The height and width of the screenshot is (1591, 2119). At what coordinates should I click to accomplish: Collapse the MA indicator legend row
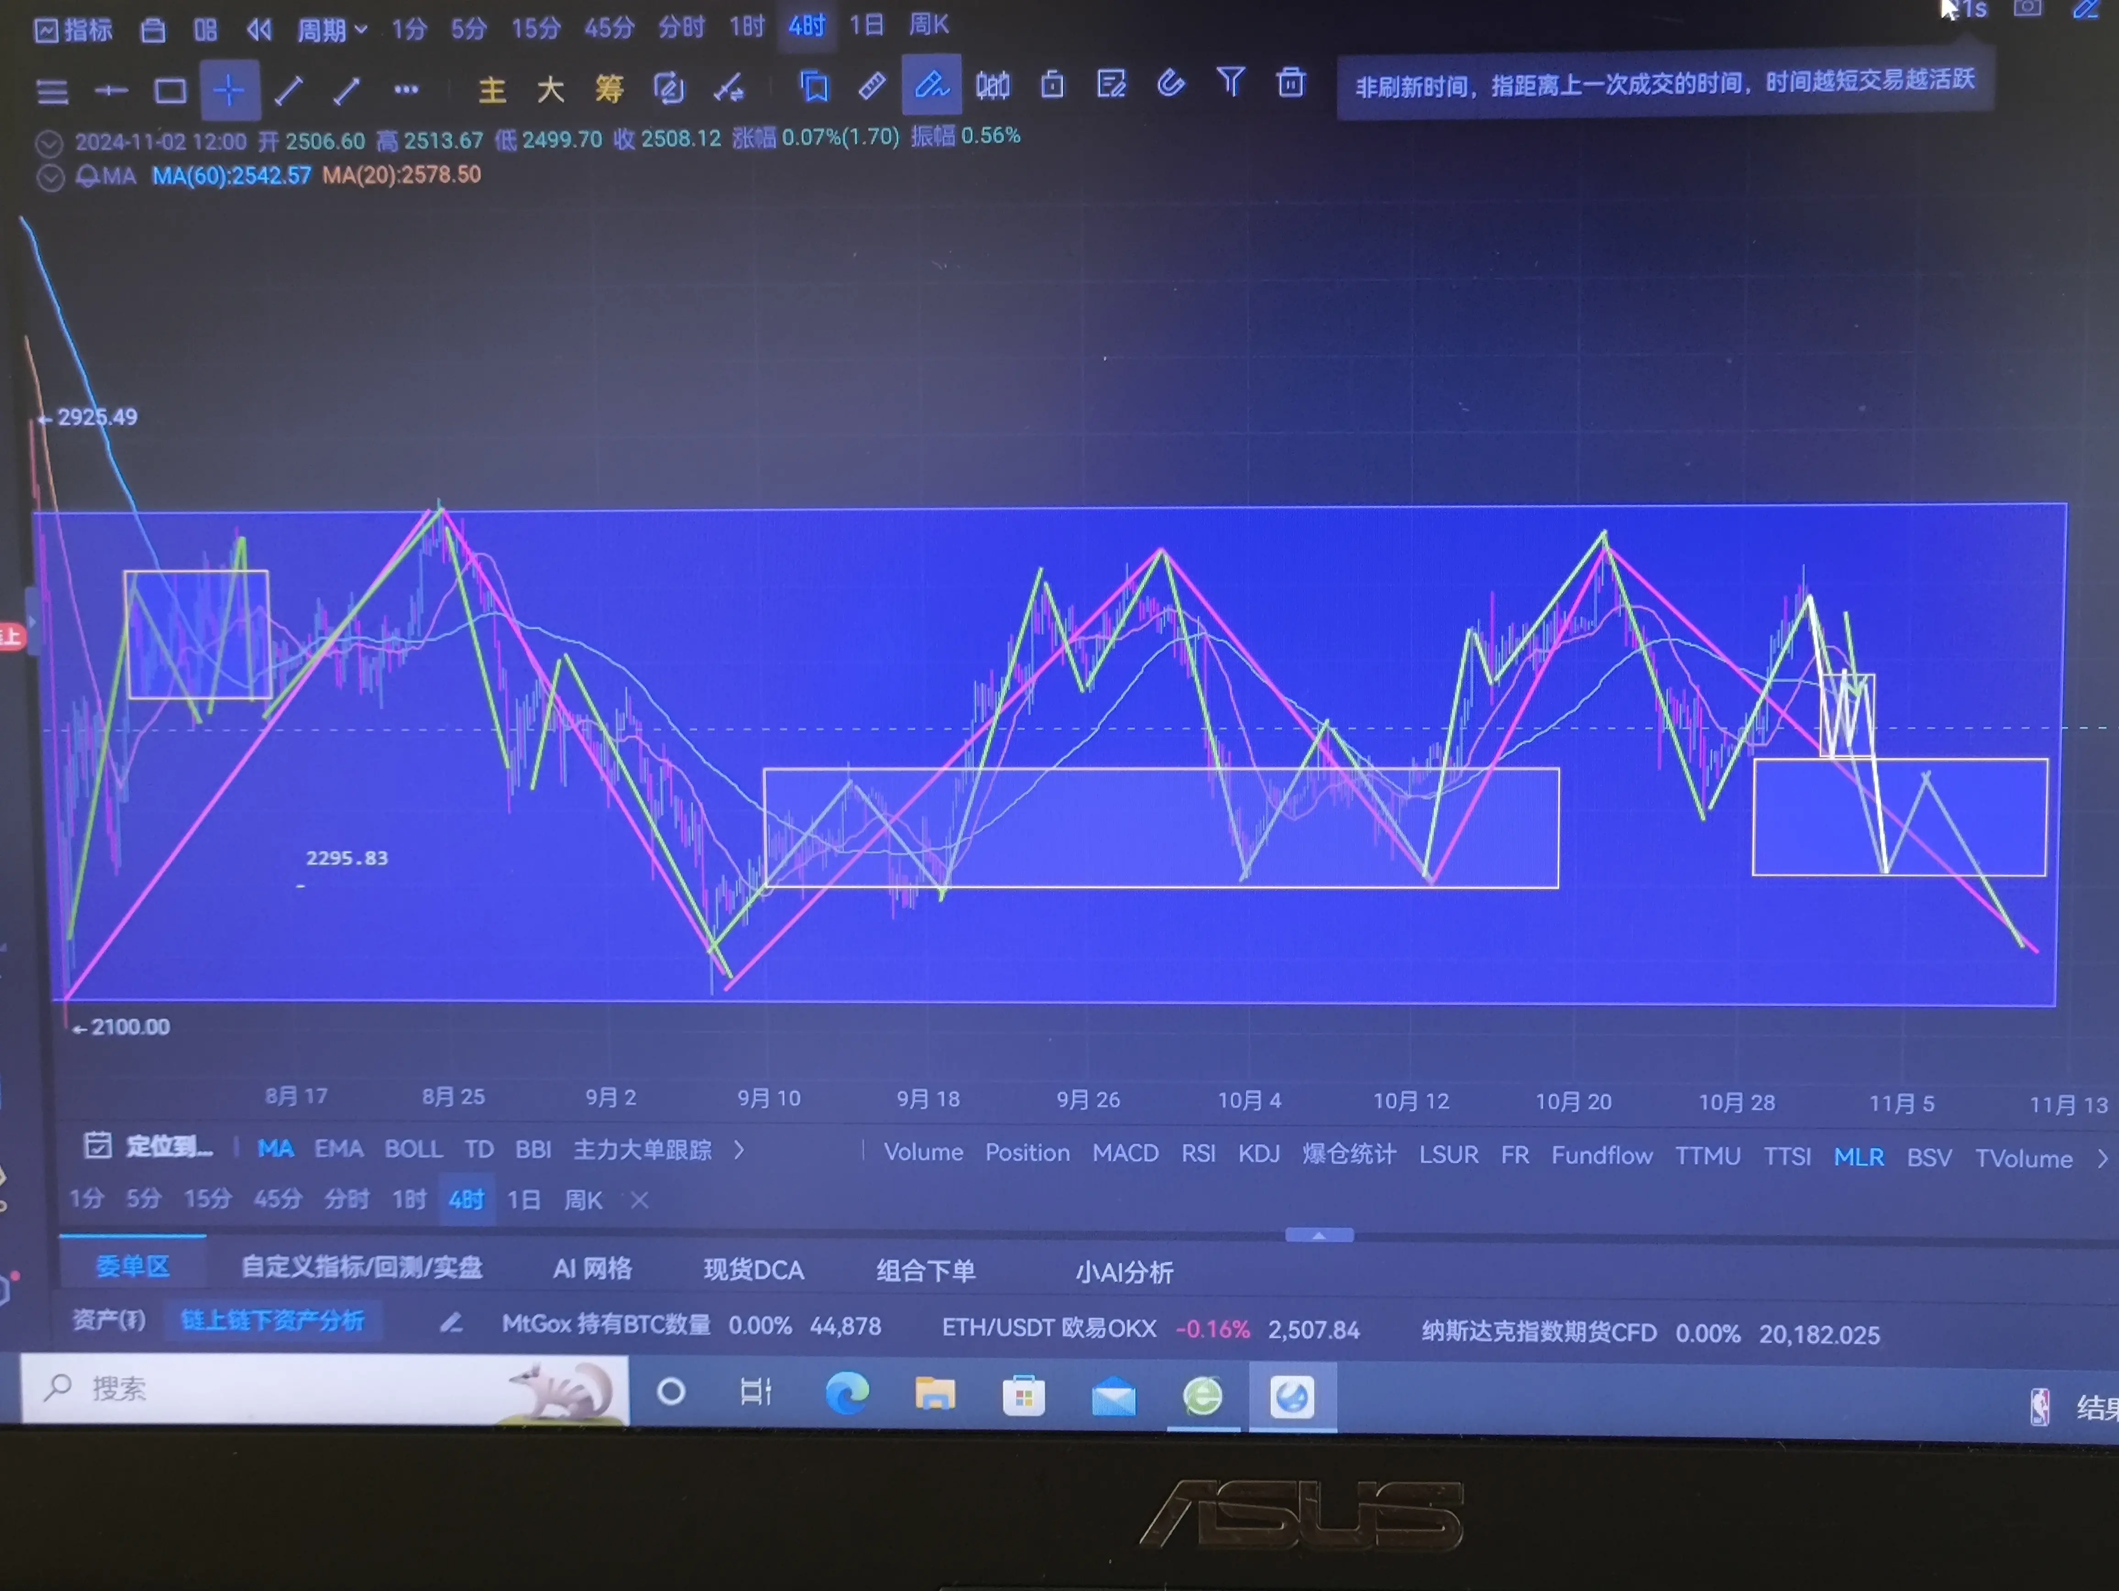(50, 178)
